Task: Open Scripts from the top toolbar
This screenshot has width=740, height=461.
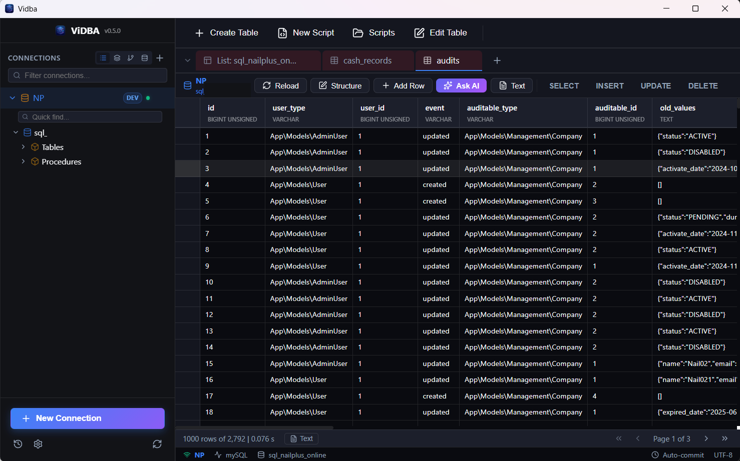Action: pyautogui.click(x=374, y=32)
